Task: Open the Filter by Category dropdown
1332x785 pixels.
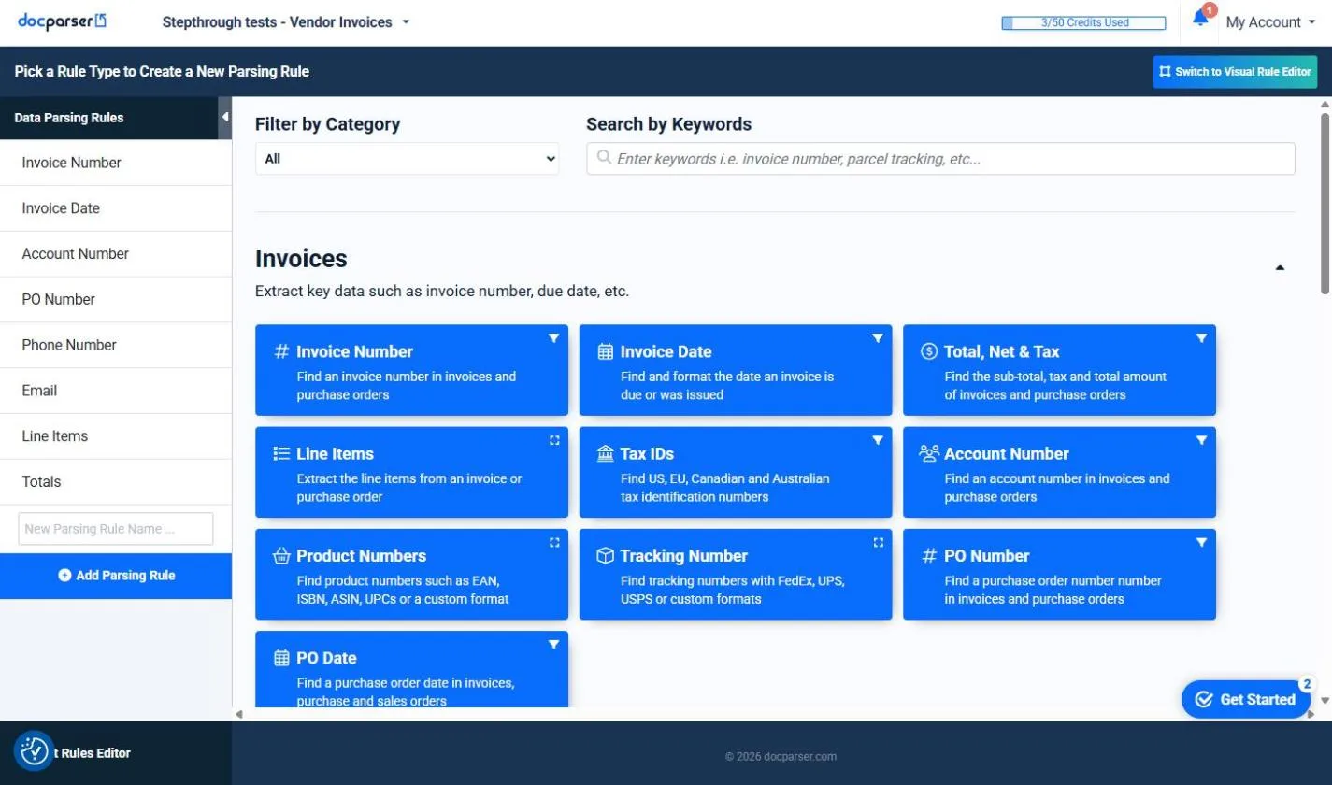Action: pos(407,159)
